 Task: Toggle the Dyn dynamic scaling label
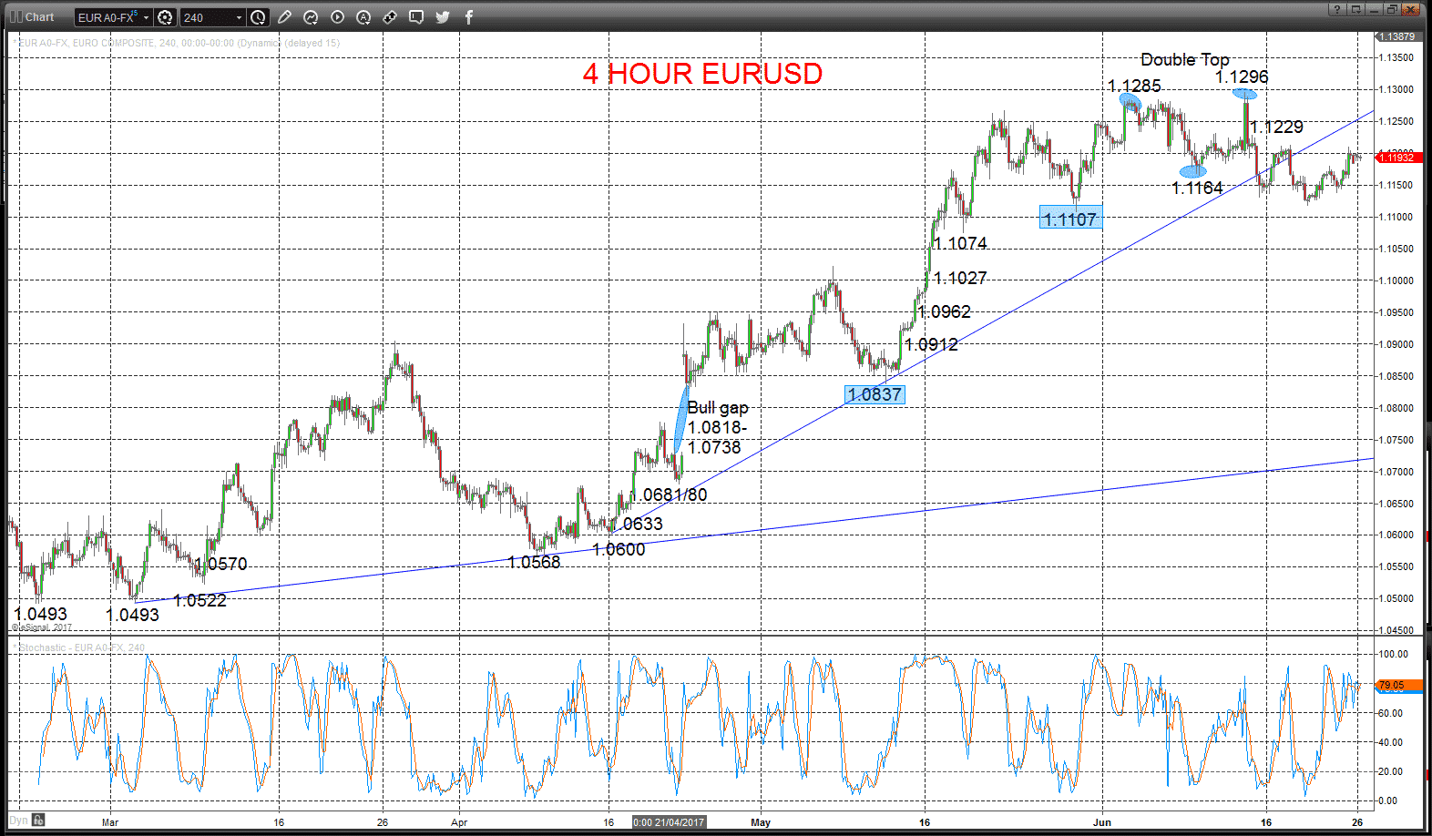point(18,821)
